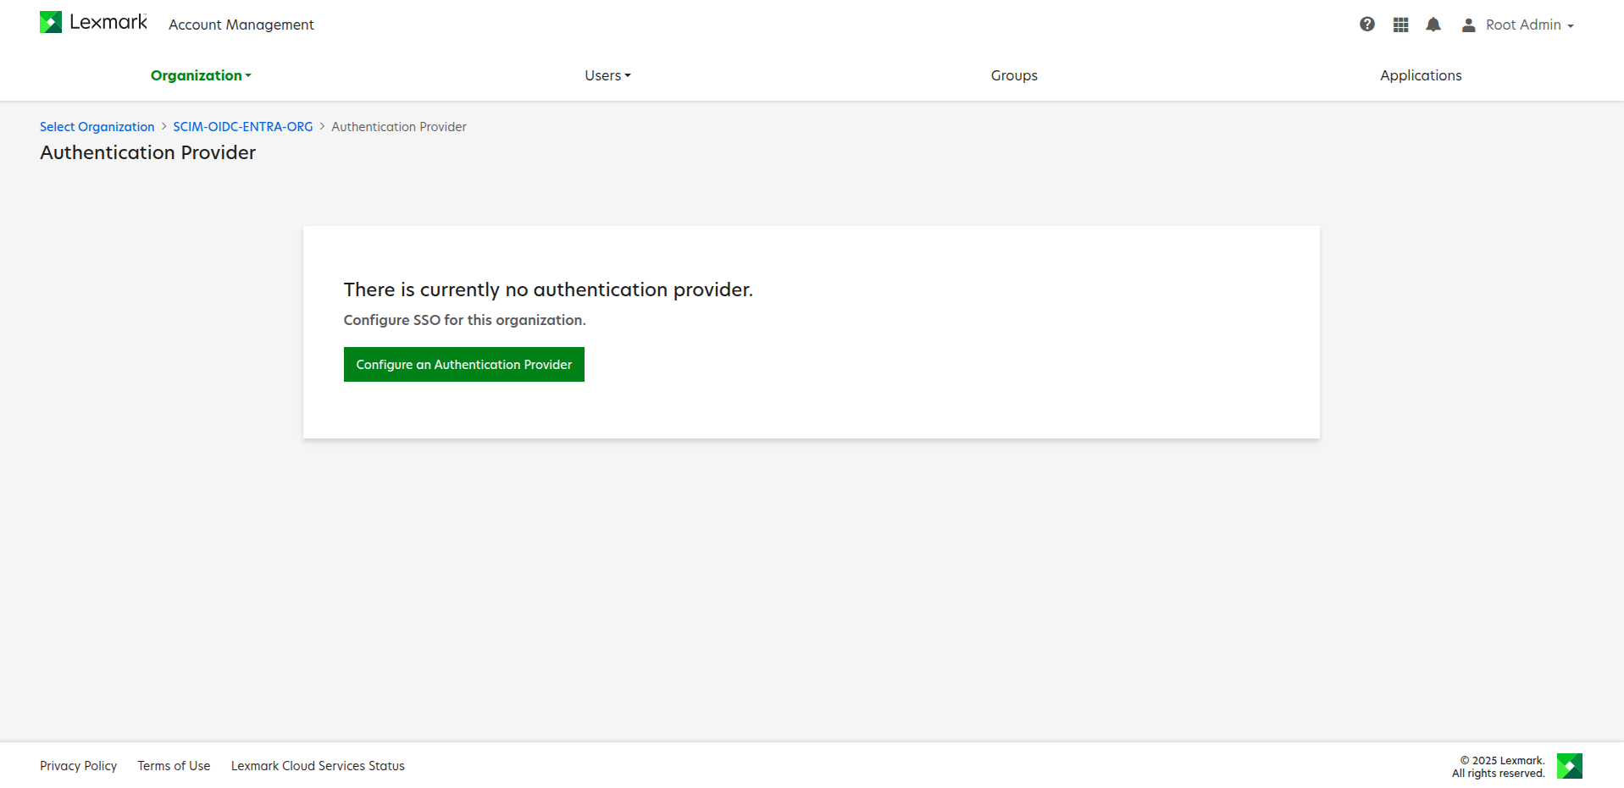Open the SCIM-OIDC-ENTRA-ORG breadcrumb link
Image resolution: width=1624 pixels, height=788 pixels.
243,127
